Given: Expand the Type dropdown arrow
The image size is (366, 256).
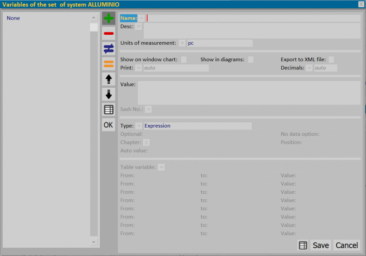Looking at the screenshot, I should [x=139, y=126].
